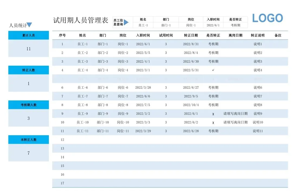This screenshot has width=293, height=193.
Task: Select the 员工-2 name cell
Action: (82, 53)
